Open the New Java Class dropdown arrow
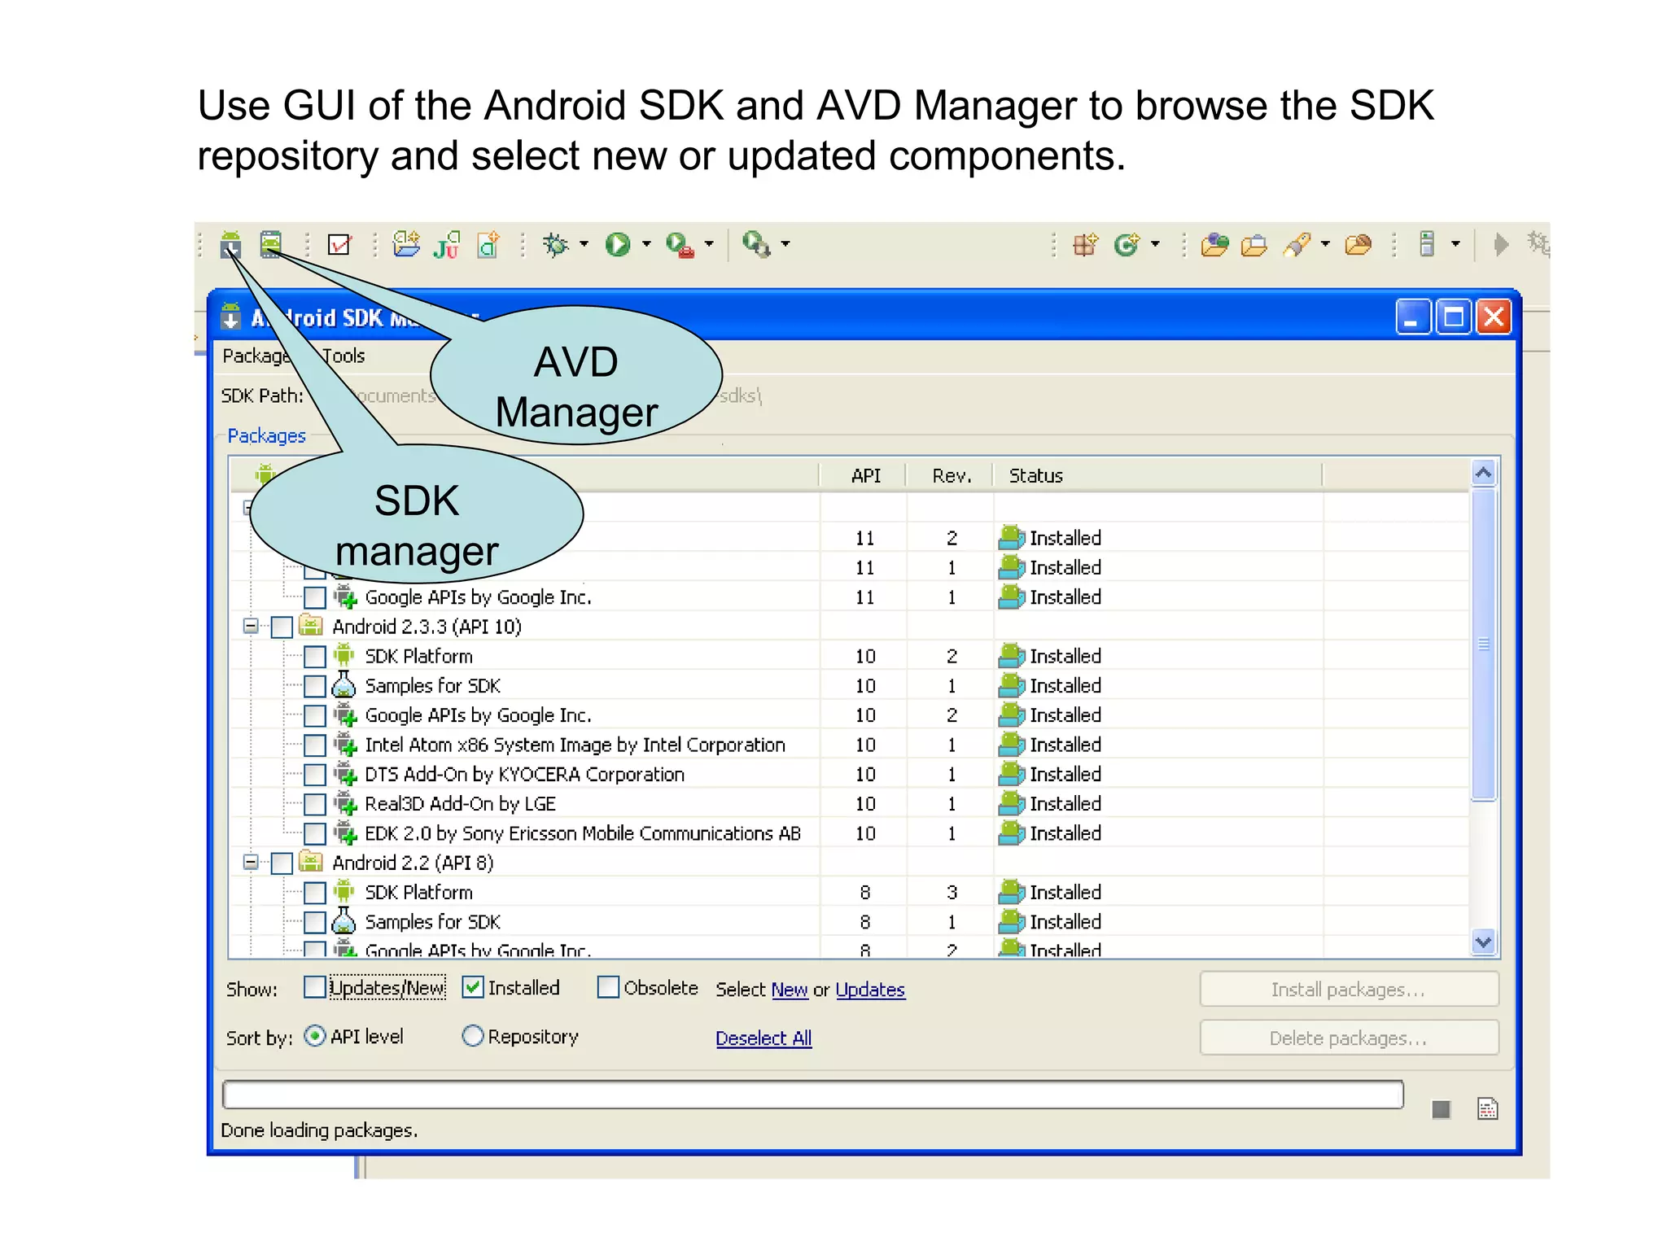This screenshot has width=1667, height=1250. [1155, 244]
